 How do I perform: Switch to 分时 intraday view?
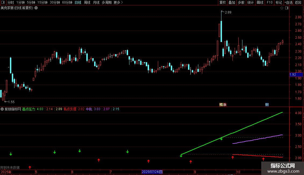tap(11, 2)
